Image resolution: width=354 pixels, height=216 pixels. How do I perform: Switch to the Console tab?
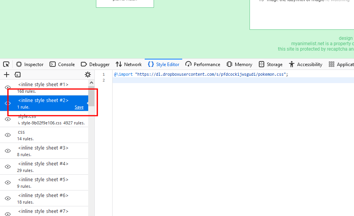pyautogui.click(x=62, y=65)
